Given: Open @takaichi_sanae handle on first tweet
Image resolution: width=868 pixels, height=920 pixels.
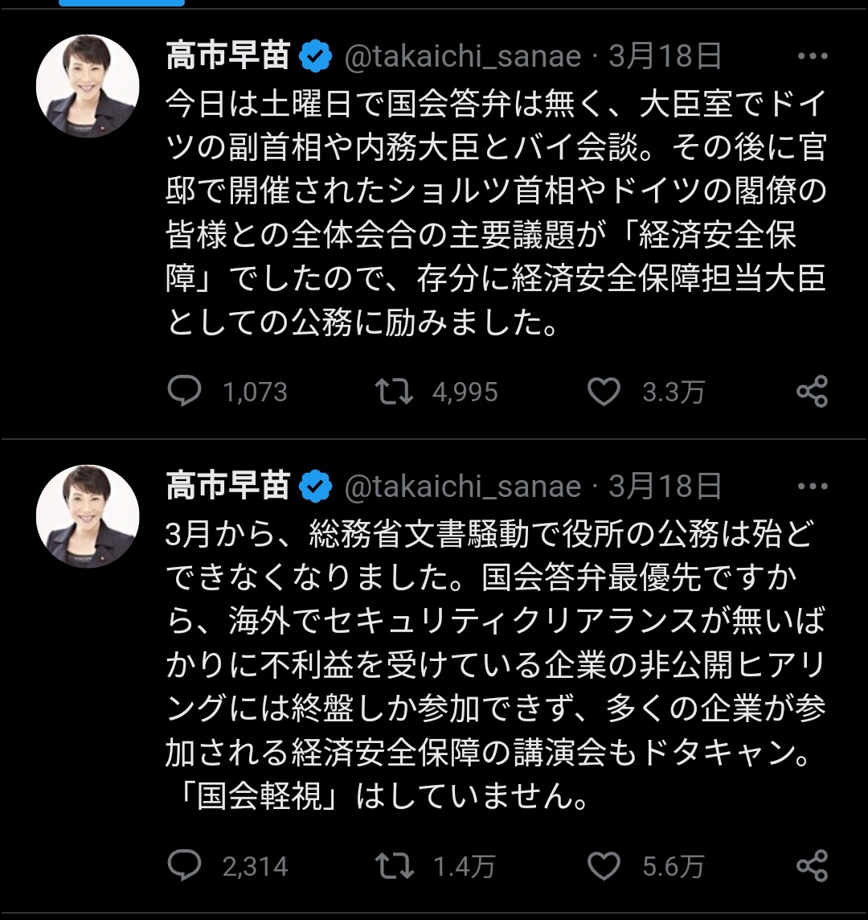Looking at the screenshot, I should [x=462, y=57].
